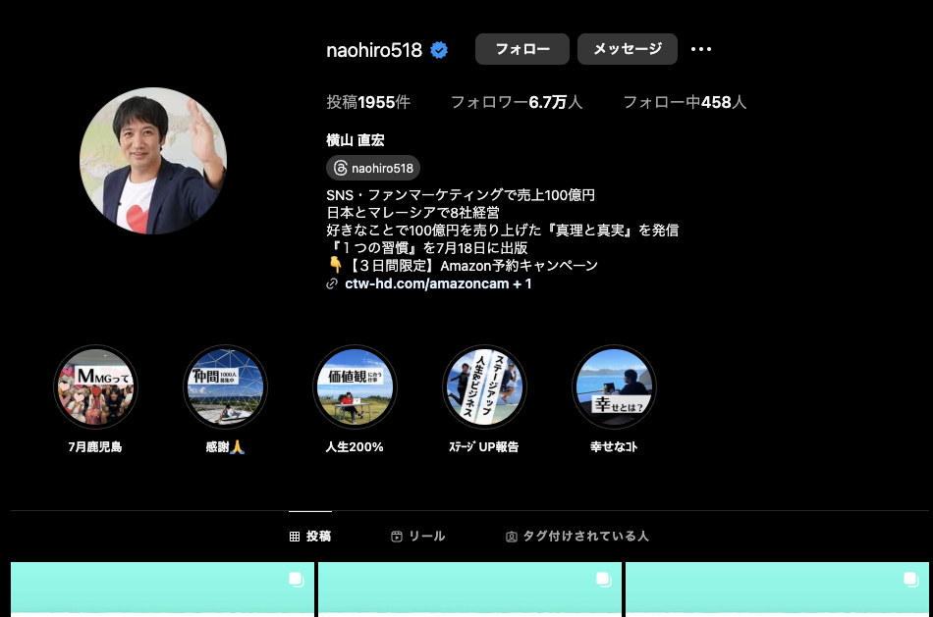The image size is (933, 617).
Task: Click the profile picture avatar
Action: pyautogui.click(x=153, y=161)
